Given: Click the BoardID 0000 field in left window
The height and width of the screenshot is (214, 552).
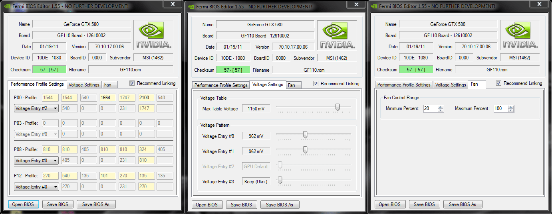Looking at the screenshot, I should [x=97, y=58].
